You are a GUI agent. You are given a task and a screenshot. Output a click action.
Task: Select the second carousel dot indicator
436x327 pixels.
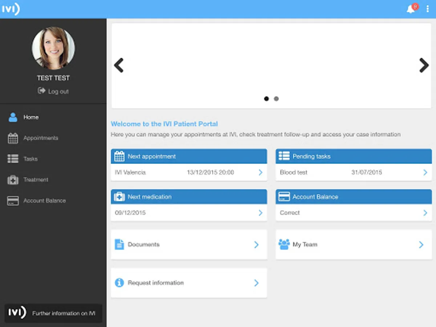(276, 98)
